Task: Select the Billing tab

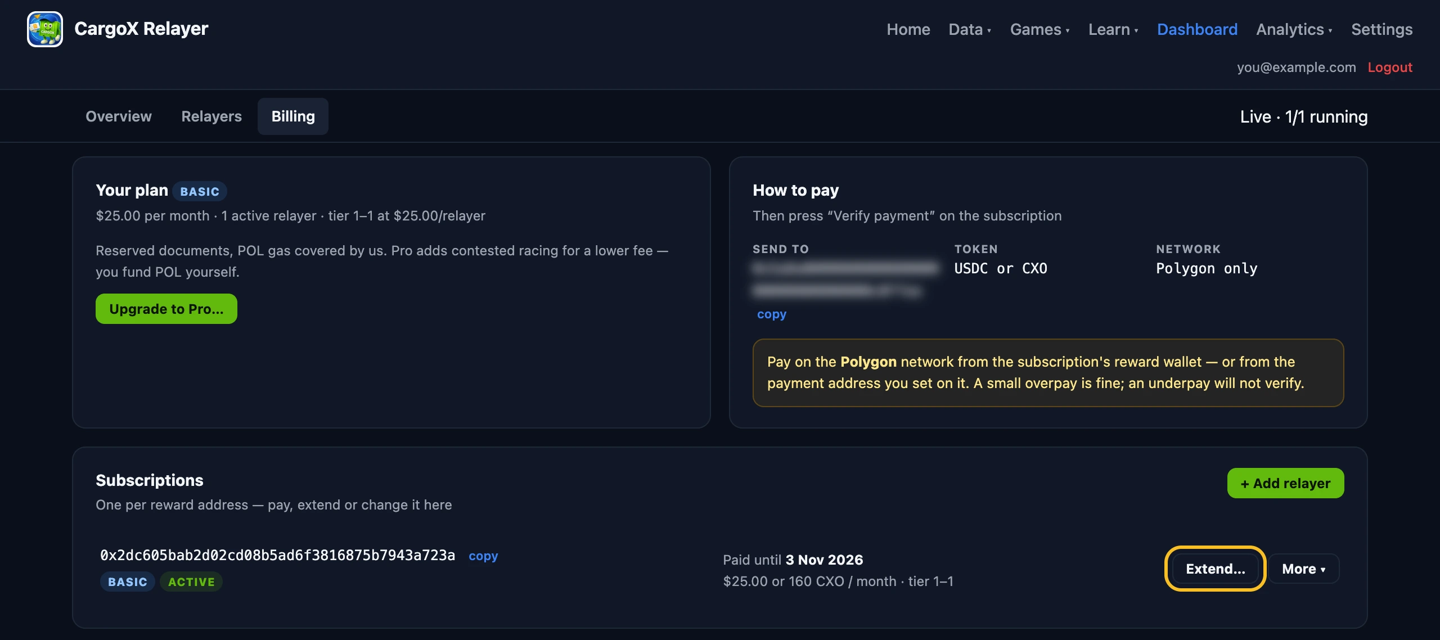Action: (293, 116)
